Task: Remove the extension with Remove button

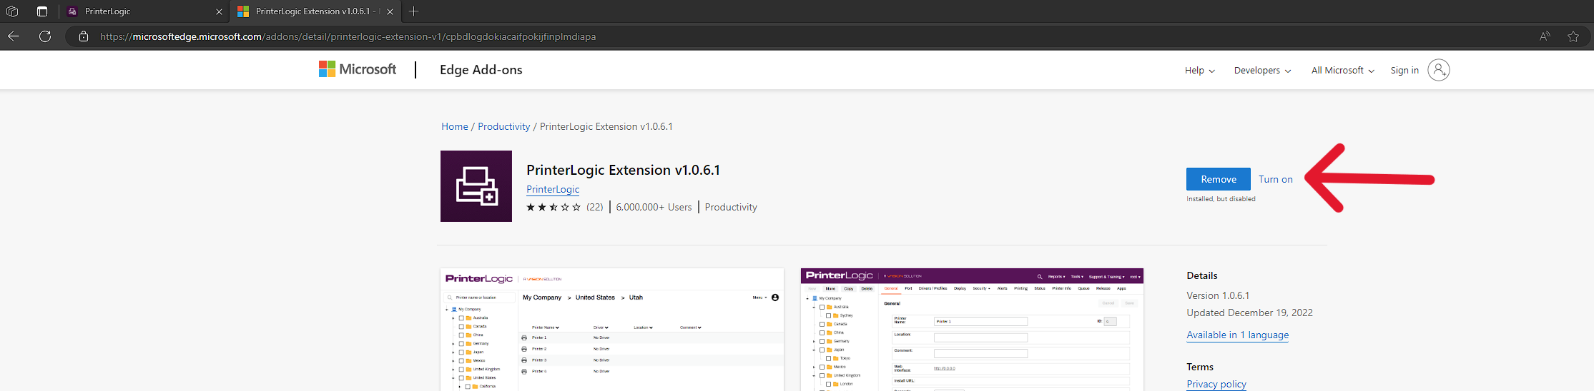Action: 1219,179
